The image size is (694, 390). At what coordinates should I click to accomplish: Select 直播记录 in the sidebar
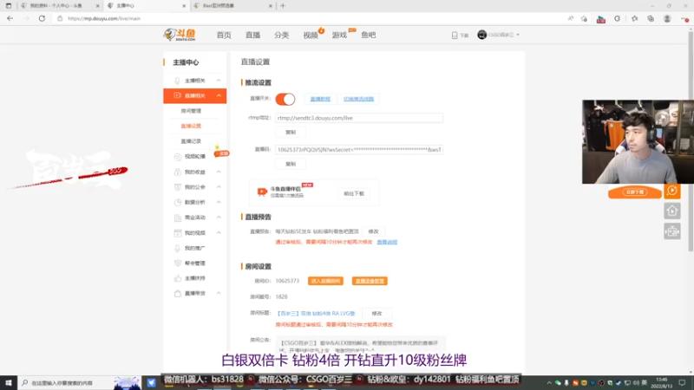pyautogui.click(x=191, y=141)
